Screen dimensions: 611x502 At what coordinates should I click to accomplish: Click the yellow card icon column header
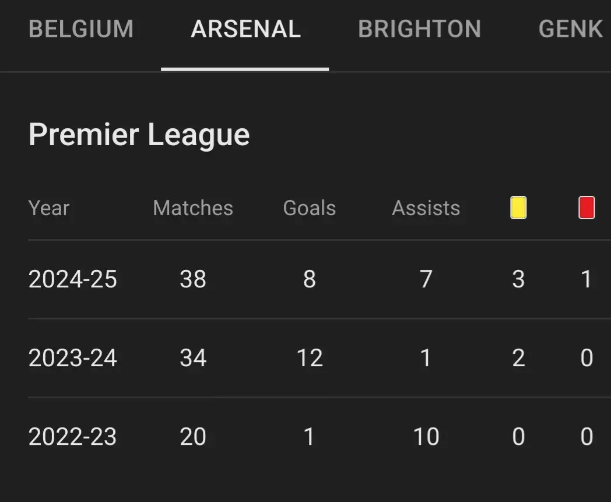click(518, 208)
